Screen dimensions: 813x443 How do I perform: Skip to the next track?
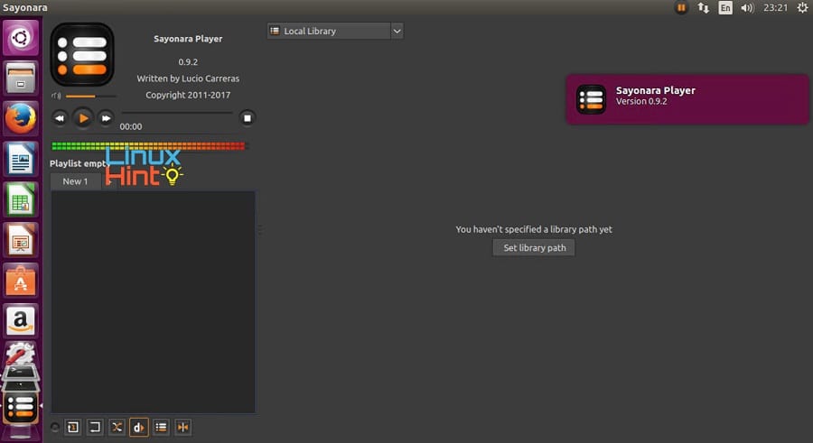click(106, 117)
